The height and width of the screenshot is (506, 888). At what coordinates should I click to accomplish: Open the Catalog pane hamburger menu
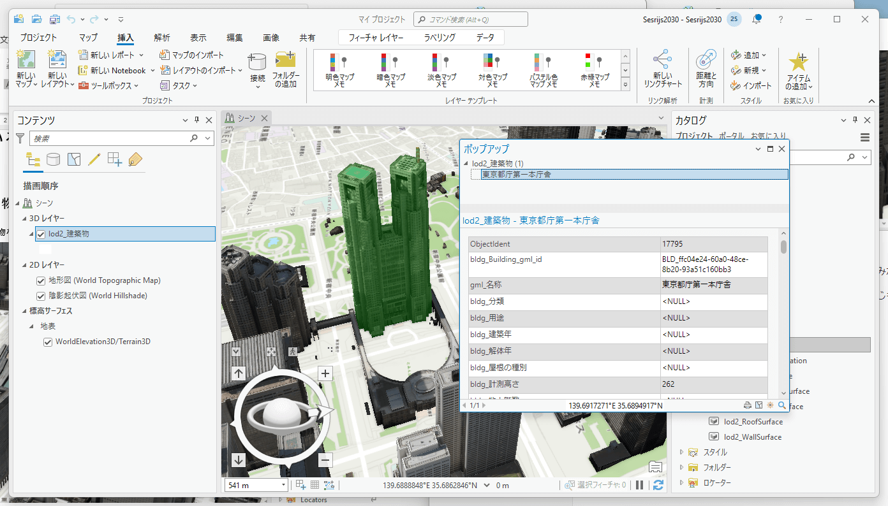tap(865, 137)
